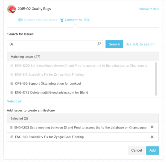Switch to Connect to JIRA tab
Viewport: 166px width, 162px height.
pos(77,20)
